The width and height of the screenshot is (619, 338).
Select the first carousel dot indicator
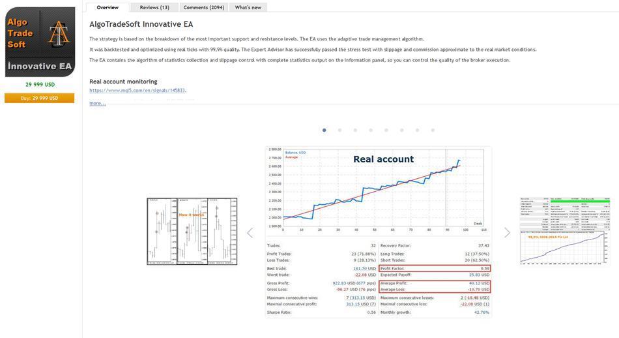click(x=324, y=131)
